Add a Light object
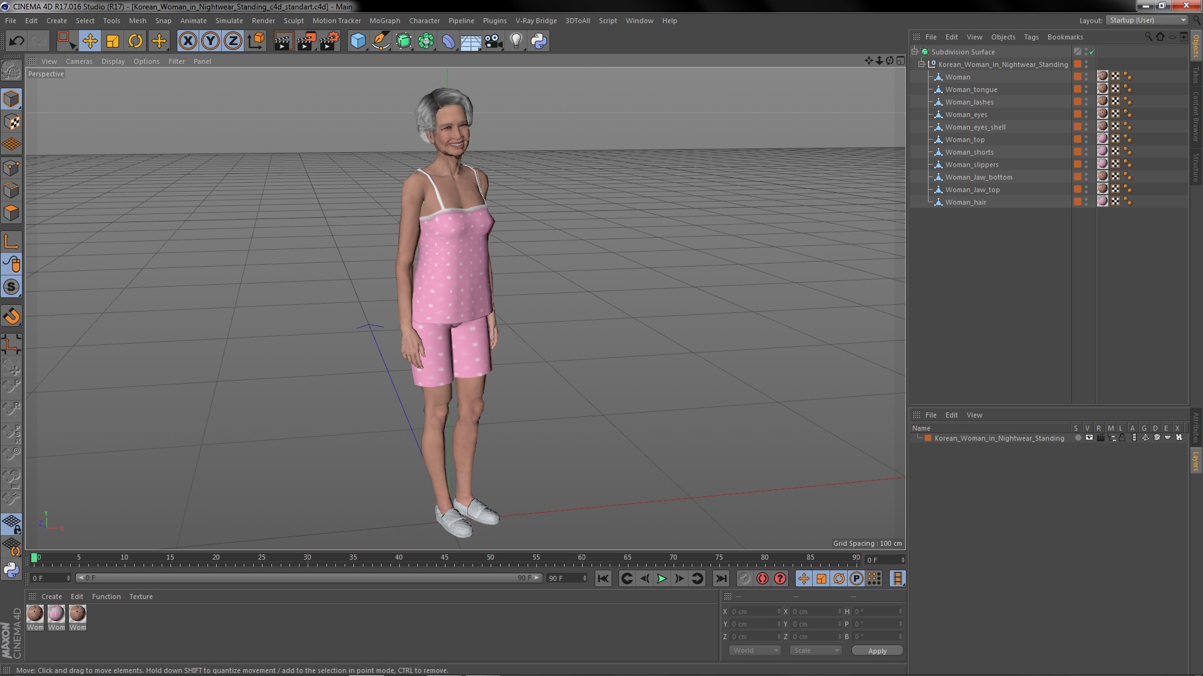The image size is (1203, 676). tap(516, 41)
